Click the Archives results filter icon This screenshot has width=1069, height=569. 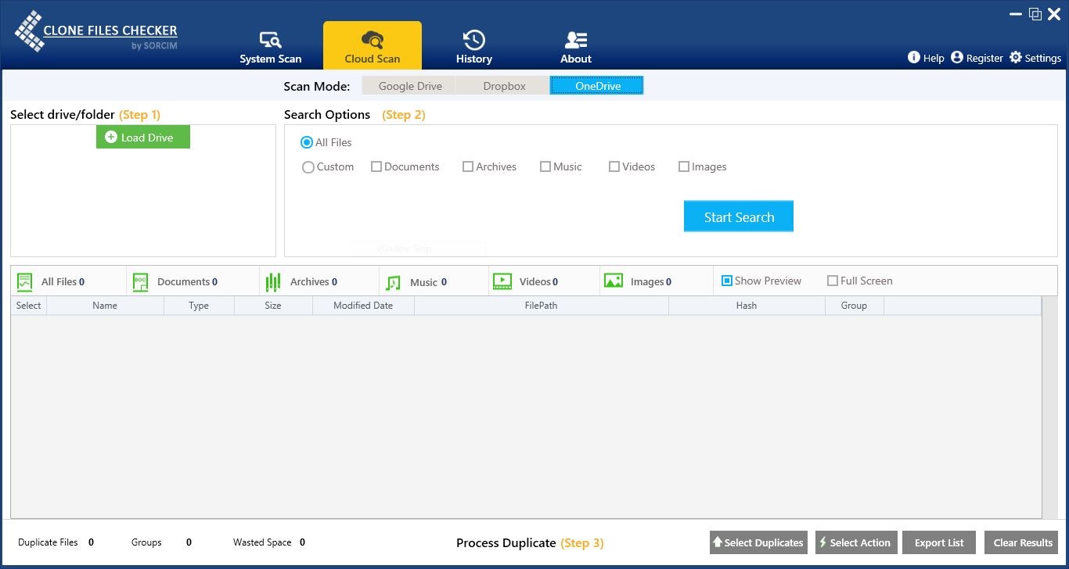pyautogui.click(x=273, y=281)
